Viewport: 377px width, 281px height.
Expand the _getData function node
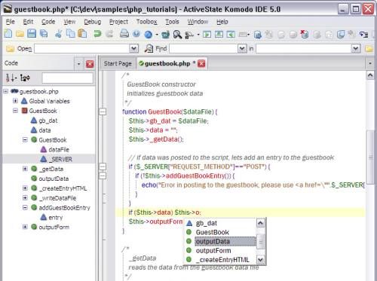pyautogui.click(x=25, y=169)
